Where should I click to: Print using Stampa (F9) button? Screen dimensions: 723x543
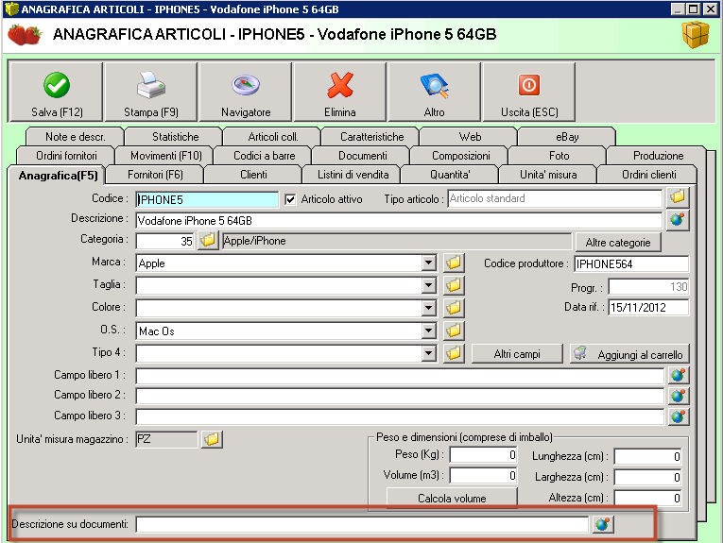tap(151, 93)
